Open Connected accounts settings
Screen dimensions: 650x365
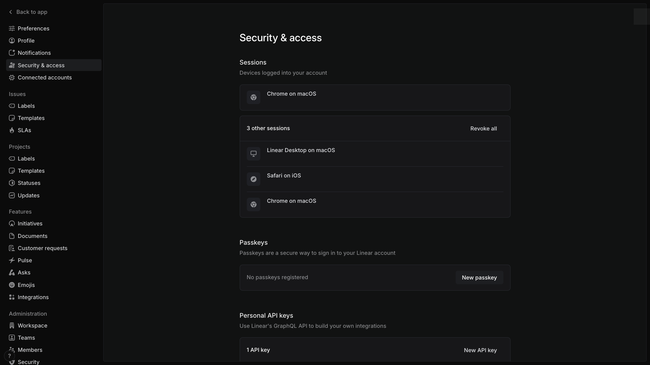coord(45,77)
